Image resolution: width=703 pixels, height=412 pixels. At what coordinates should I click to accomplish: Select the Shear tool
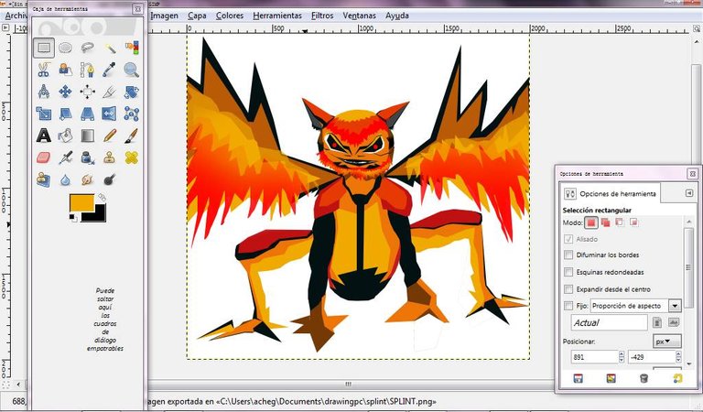pos(66,114)
